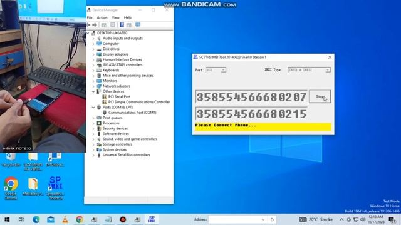Open the Recycle Bin desktop icon

click(x=11, y=160)
